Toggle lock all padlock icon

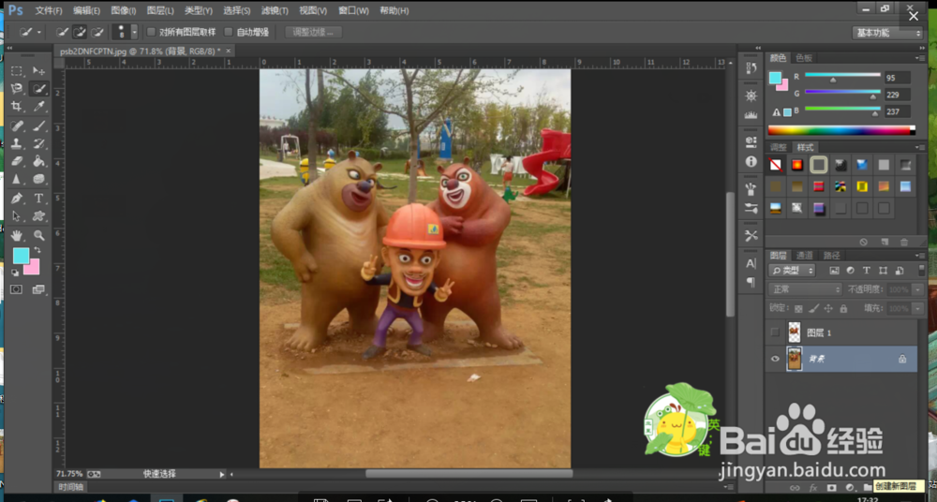click(x=843, y=309)
